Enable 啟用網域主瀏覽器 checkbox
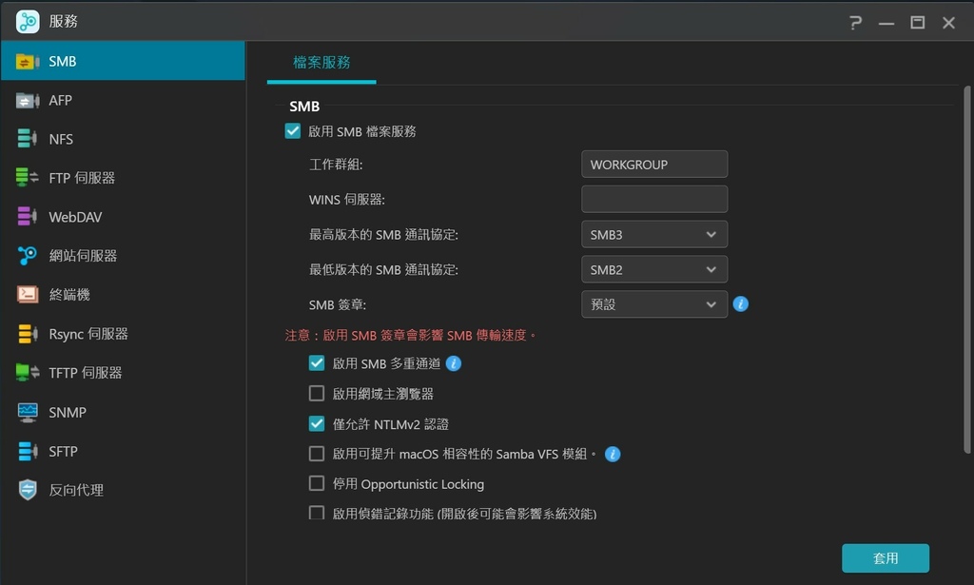 pyautogui.click(x=317, y=394)
